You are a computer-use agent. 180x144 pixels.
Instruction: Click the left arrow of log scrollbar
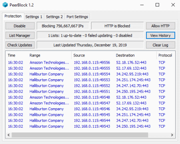pos(9,135)
